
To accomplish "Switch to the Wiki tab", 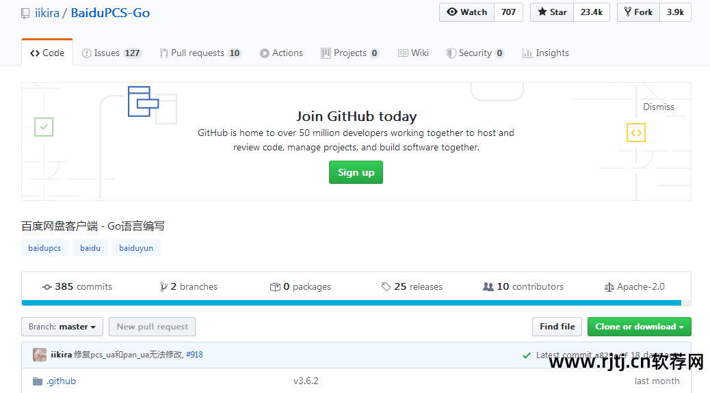I will [413, 53].
